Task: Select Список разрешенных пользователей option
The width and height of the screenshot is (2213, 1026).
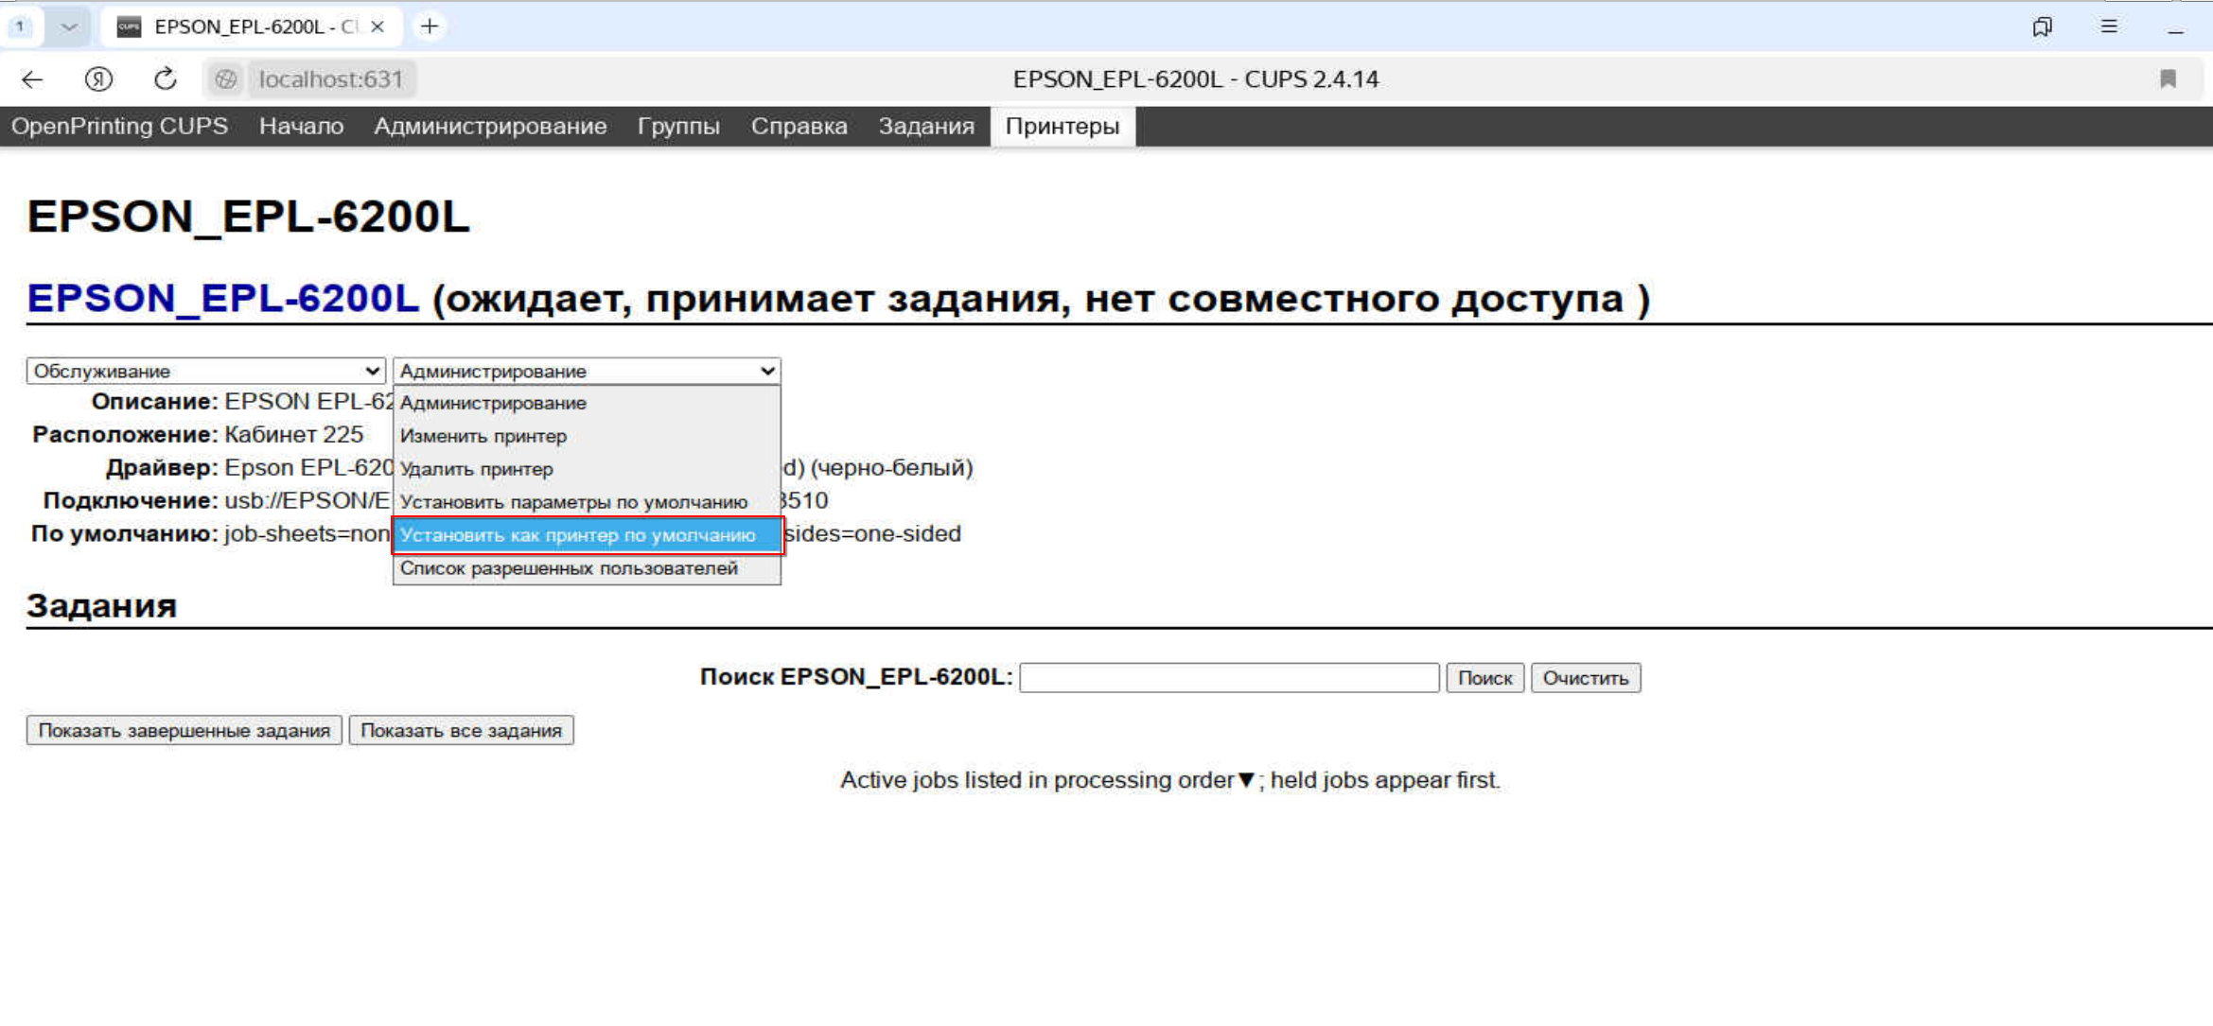Action: 569,568
